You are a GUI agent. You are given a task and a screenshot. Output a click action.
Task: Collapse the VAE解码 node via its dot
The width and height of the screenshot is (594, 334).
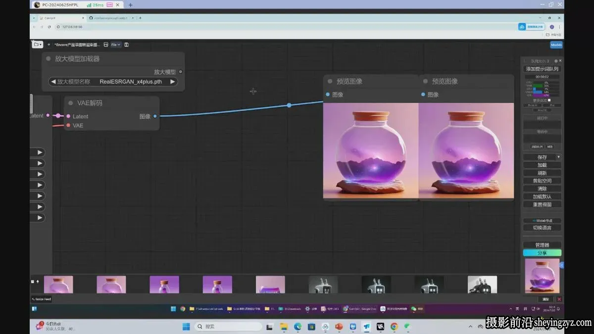tap(71, 103)
